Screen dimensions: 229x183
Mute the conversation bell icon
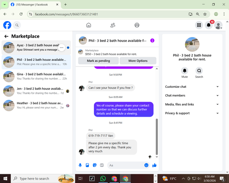tap(185, 70)
